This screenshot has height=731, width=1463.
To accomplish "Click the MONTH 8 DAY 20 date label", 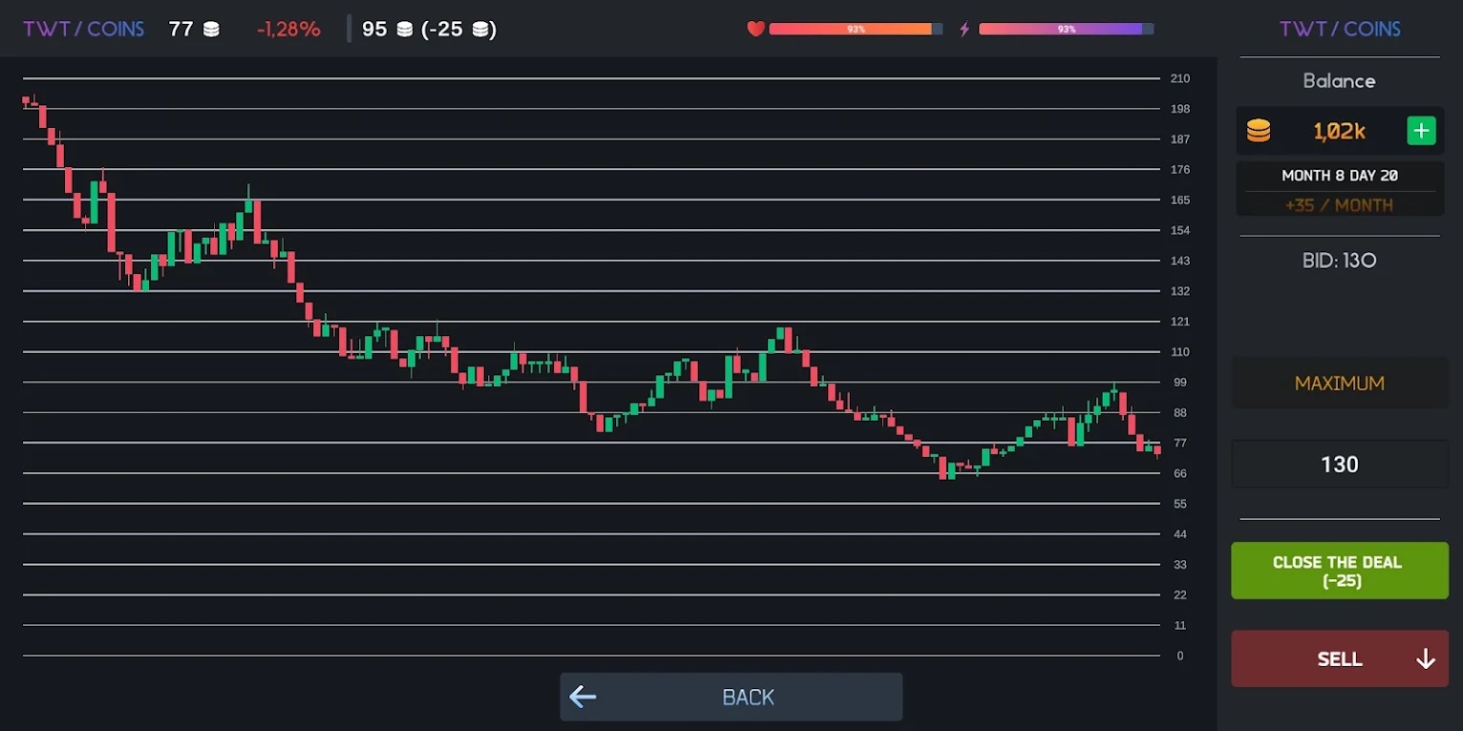I will click(x=1339, y=176).
